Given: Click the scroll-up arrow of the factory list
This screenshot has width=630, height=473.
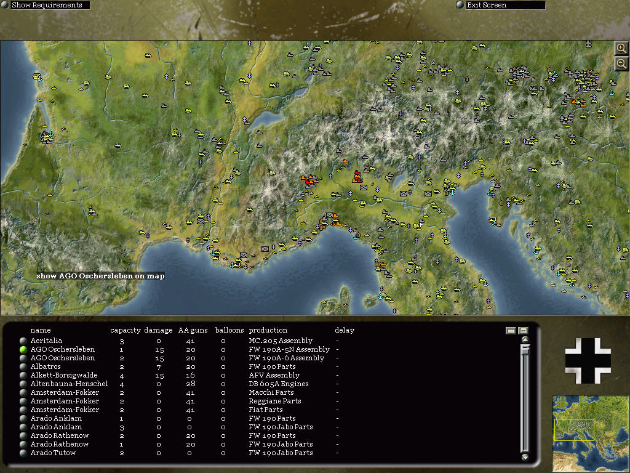Looking at the screenshot, I should point(525,340).
